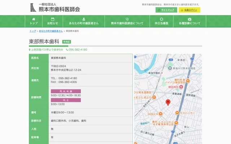Click the route 57 shield at map top-right

pos(192,59)
